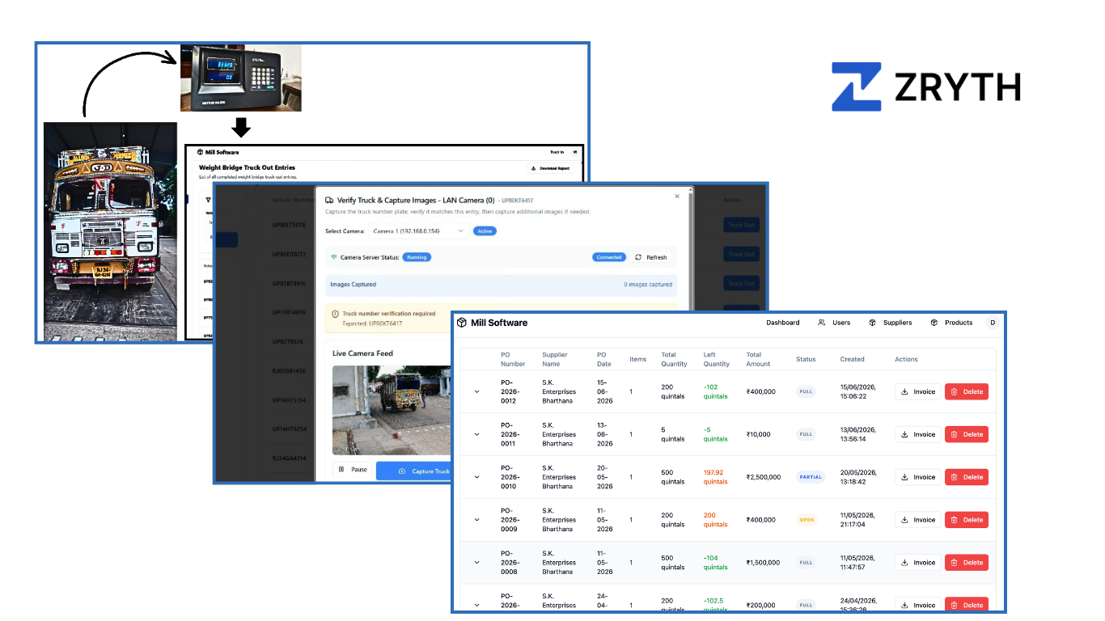Click the Capture Truck button

click(414, 471)
